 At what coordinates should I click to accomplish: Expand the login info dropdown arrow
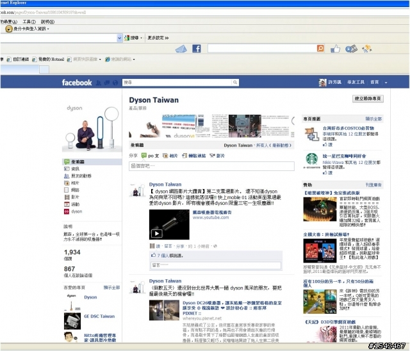coord(48,29)
